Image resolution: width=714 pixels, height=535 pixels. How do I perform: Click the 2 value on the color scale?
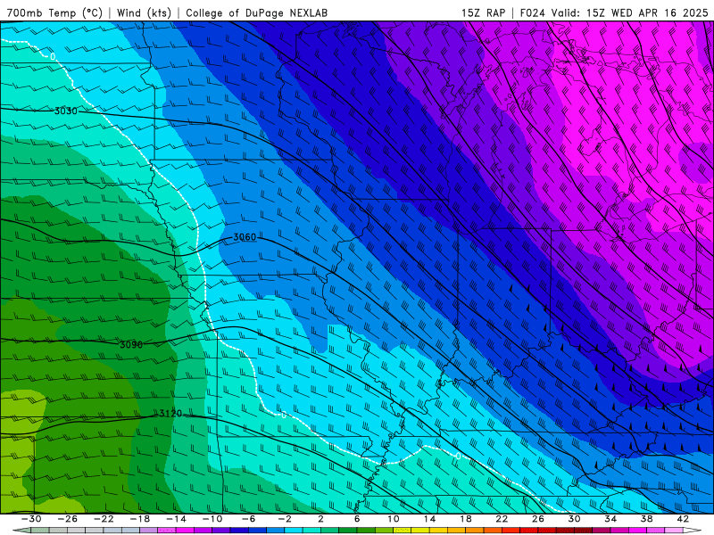click(320, 519)
